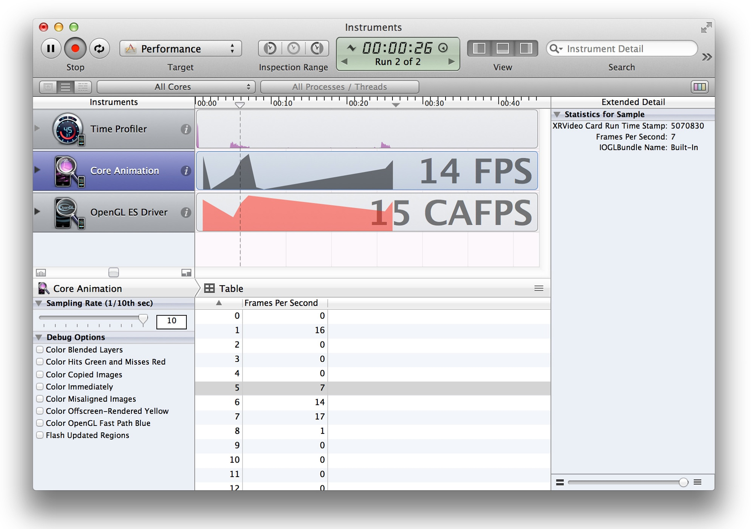Enable Color OpenGL Fast Path Blue

(x=40, y=423)
